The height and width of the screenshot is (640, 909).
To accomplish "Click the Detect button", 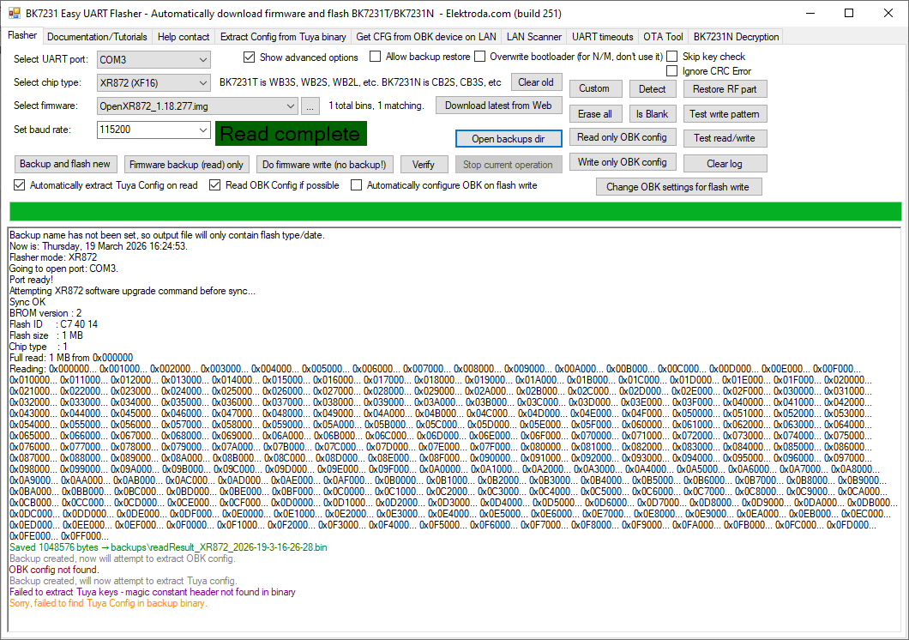I will point(653,88).
